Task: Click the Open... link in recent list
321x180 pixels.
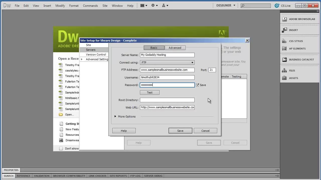Action: coord(69,114)
